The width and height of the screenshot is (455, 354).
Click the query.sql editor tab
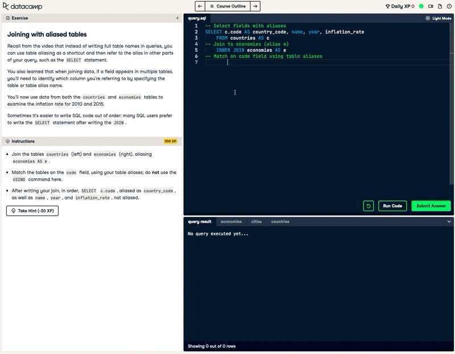point(198,18)
